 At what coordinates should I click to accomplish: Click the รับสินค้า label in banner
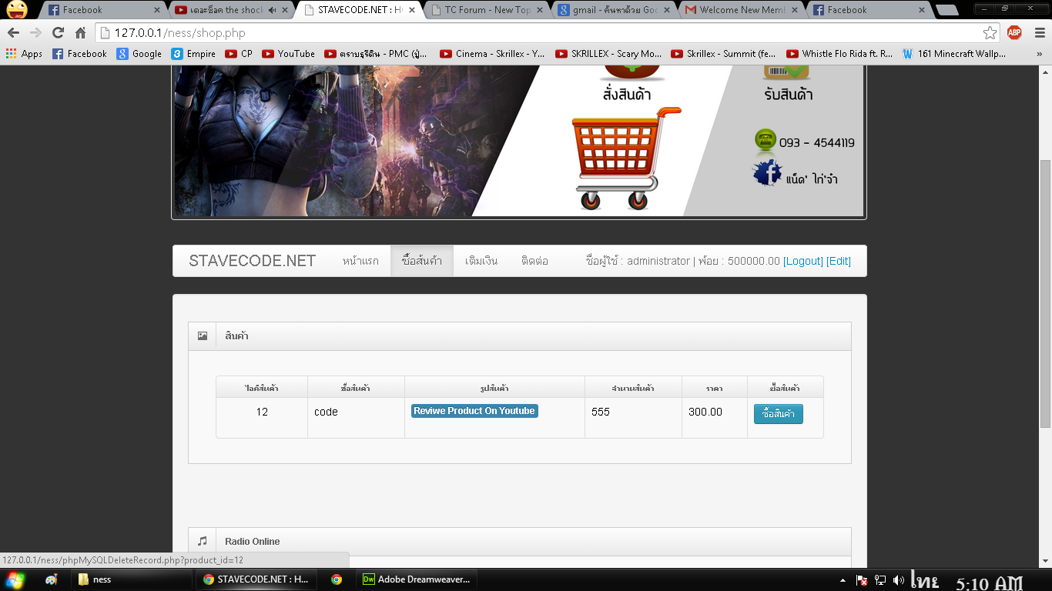[789, 95]
